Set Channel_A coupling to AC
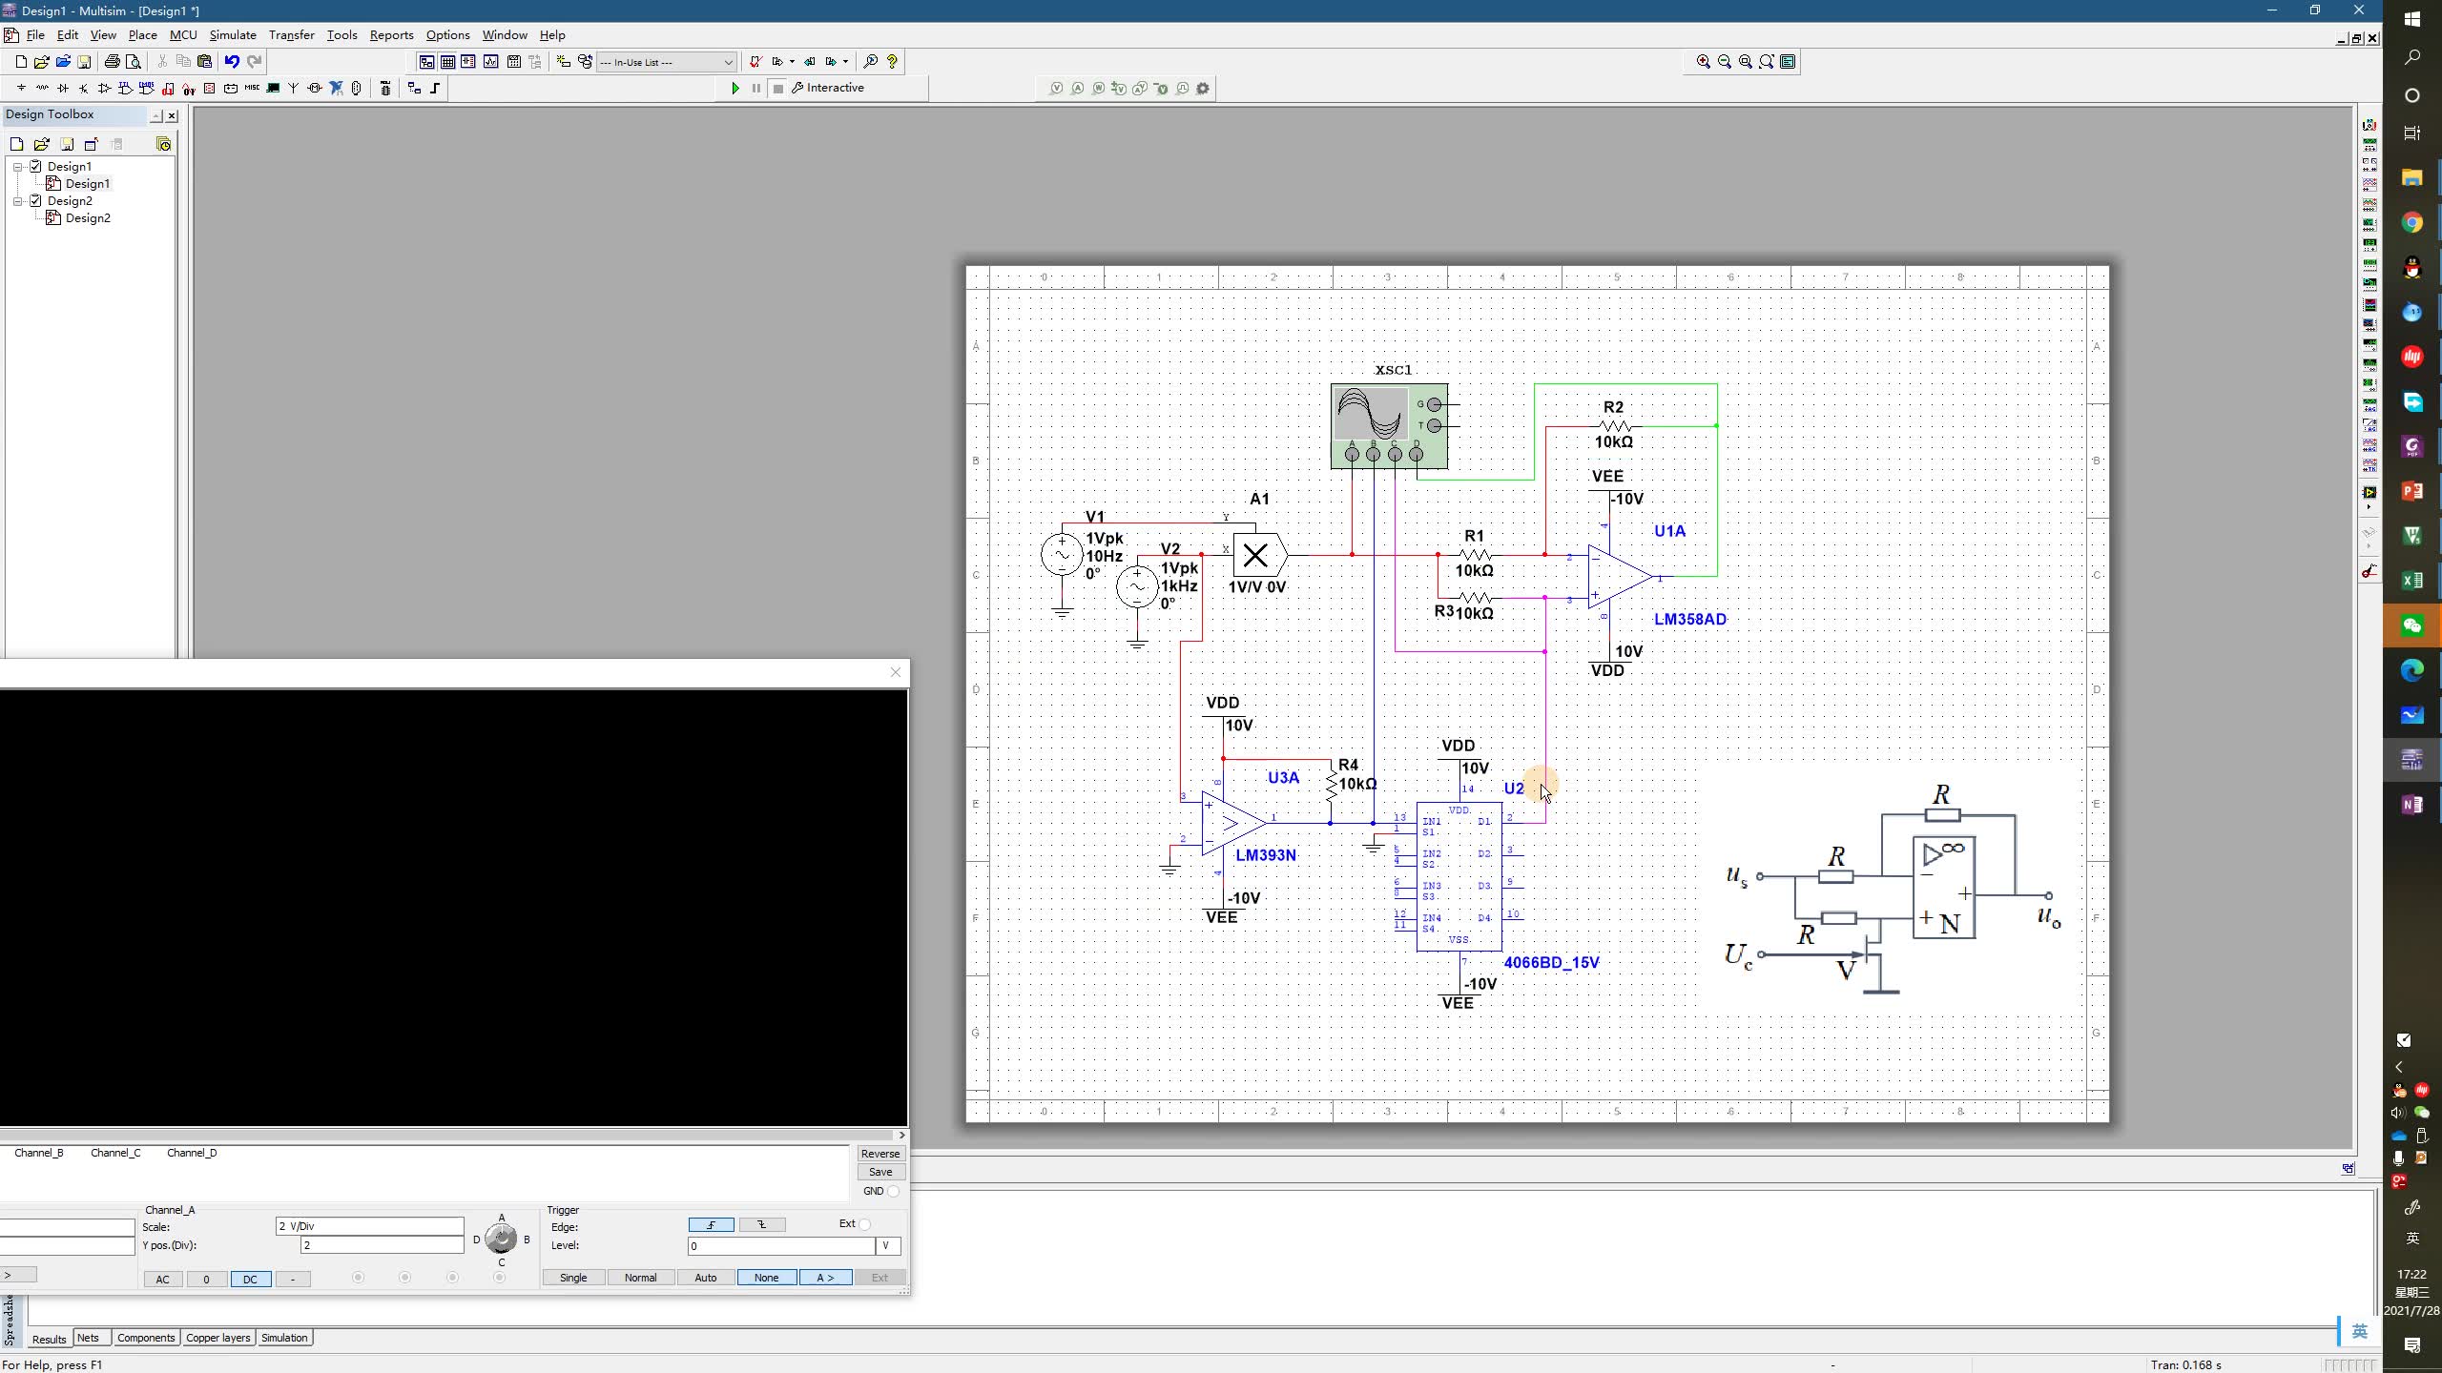 (x=163, y=1280)
